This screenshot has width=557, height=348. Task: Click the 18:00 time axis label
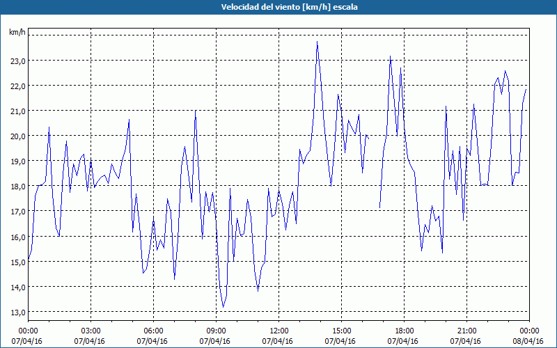click(x=405, y=331)
